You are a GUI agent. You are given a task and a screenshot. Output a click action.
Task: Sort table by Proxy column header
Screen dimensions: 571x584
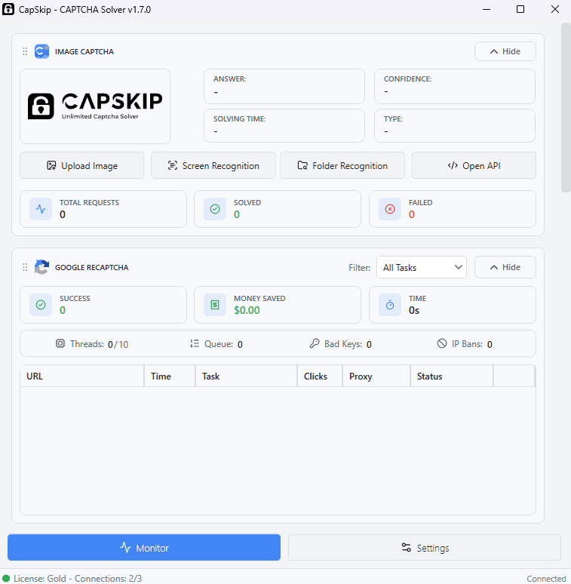pyautogui.click(x=376, y=377)
